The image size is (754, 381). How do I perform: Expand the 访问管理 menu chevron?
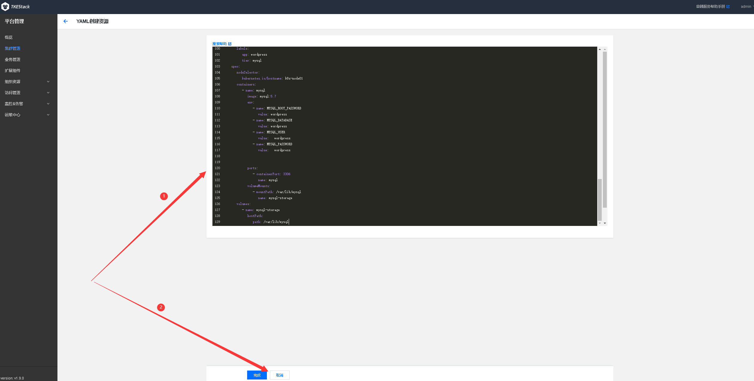pyautogui.click(x=48, y=93)
